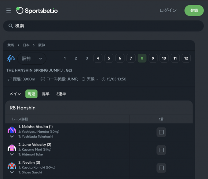Click the race time clock icon

tap(103, 79)
